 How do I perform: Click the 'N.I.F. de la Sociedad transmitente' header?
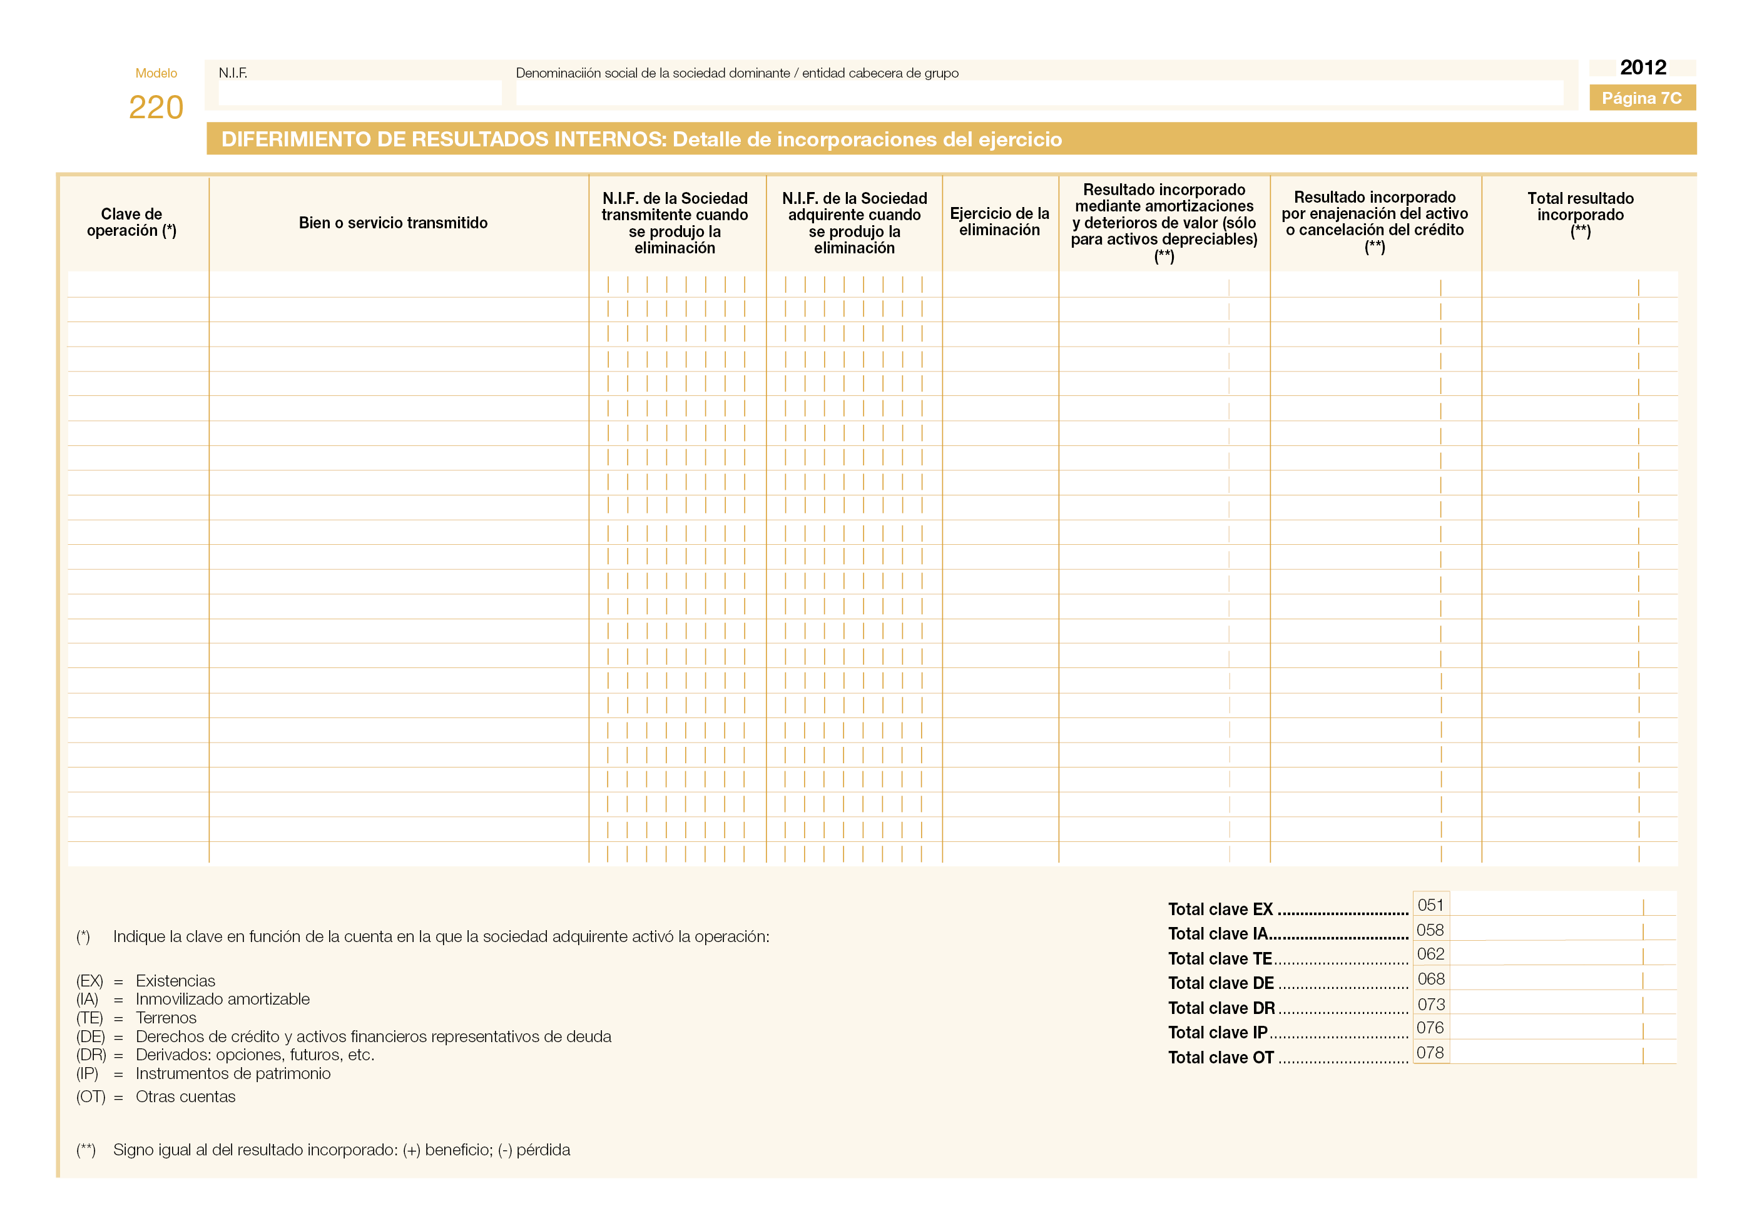[x=675, y=223]
